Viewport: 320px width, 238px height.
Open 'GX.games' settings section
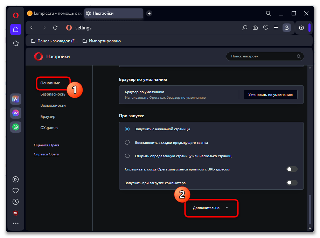[x=49, y=128]
